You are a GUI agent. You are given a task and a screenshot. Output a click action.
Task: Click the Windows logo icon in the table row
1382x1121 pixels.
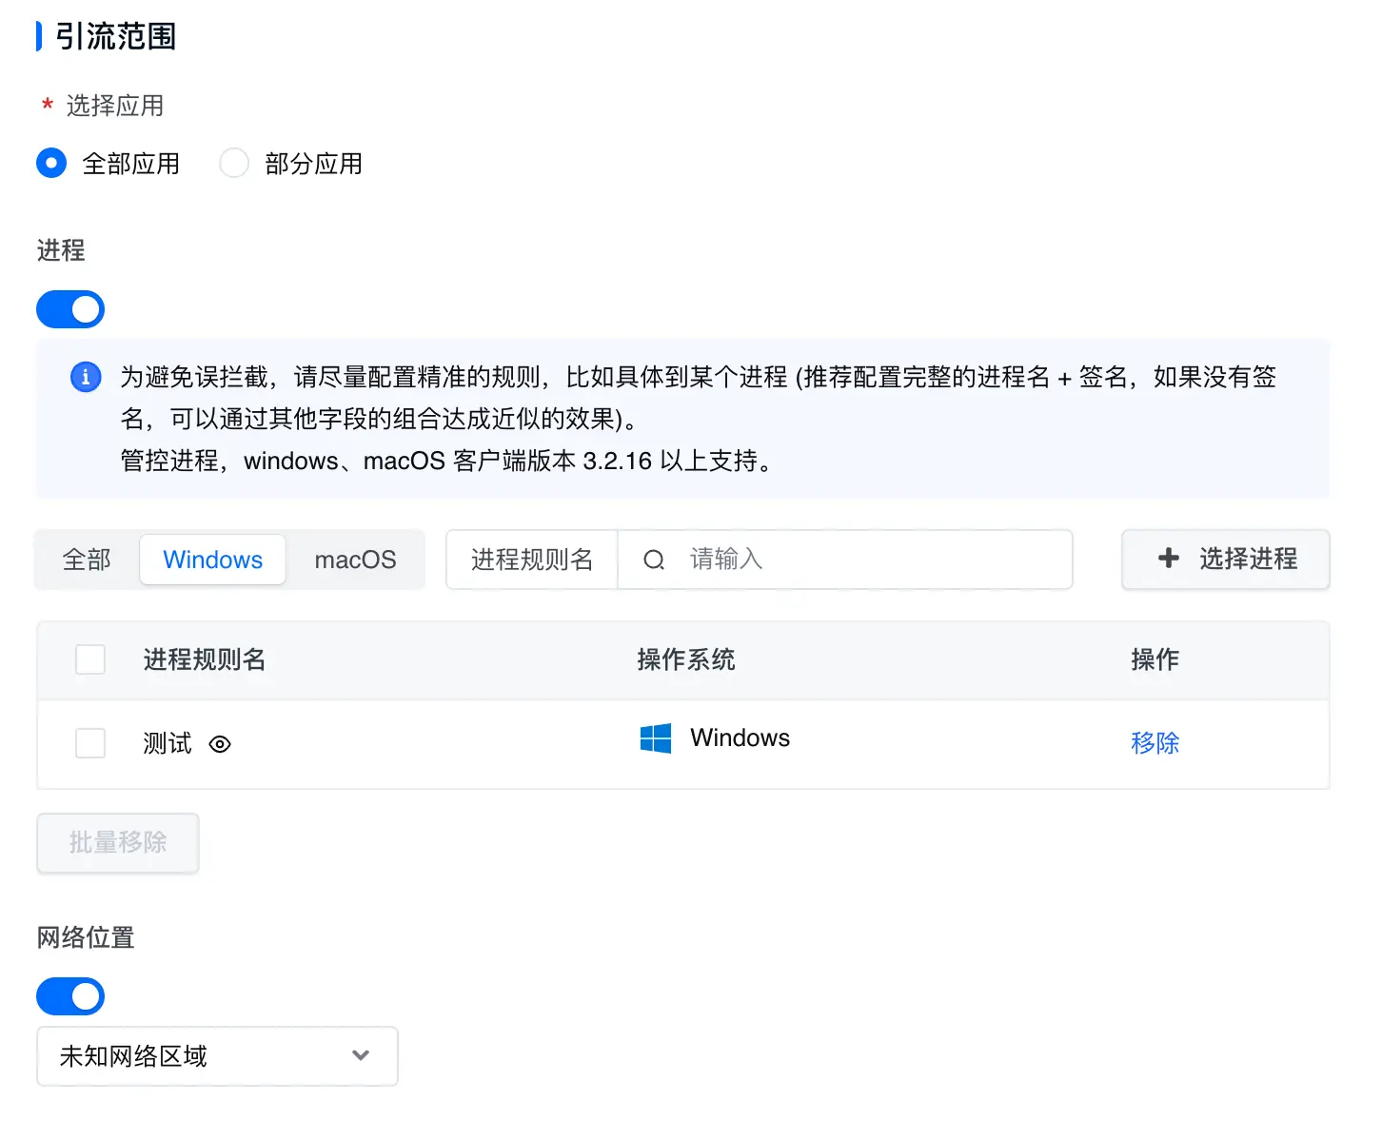[x=656, y=738]
